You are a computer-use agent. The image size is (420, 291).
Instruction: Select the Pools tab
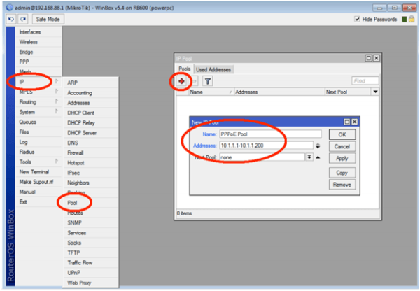coord(185,69)
